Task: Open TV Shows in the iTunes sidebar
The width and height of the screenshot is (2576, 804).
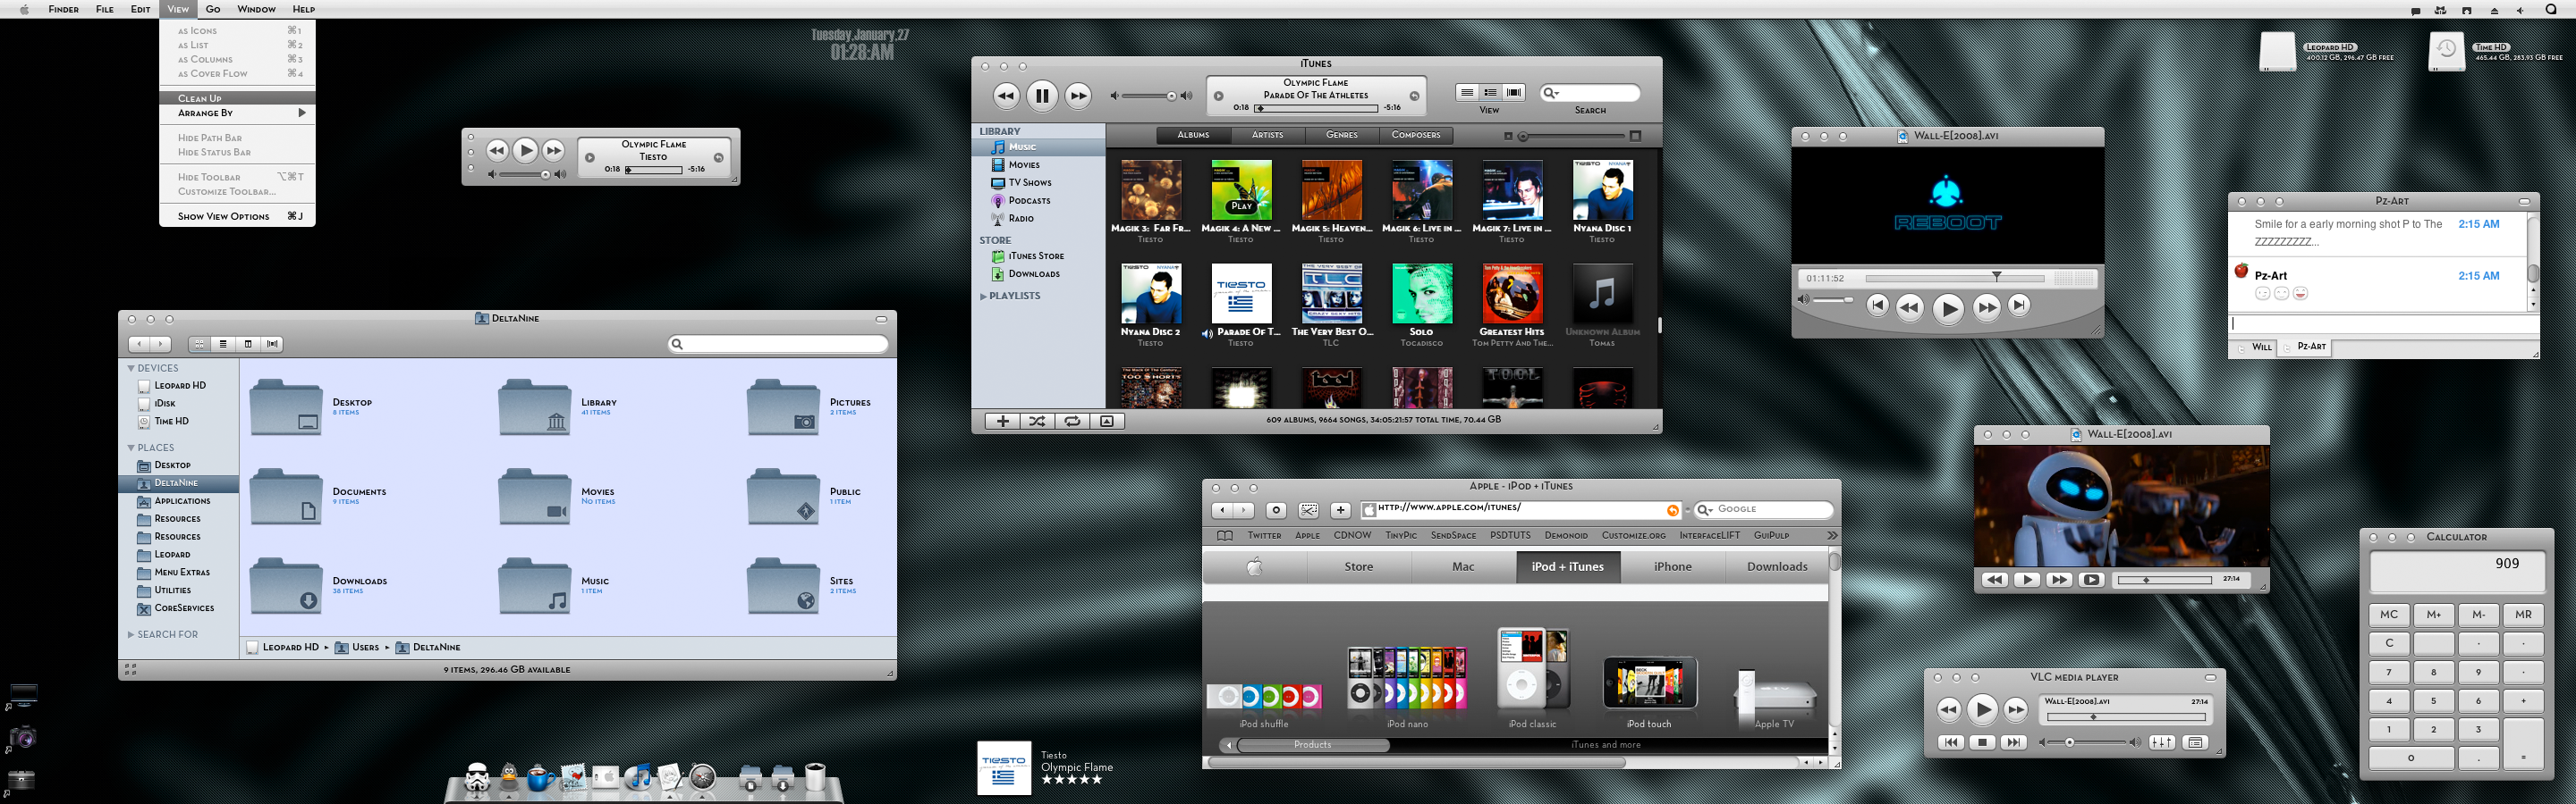Action: click(x=1038, y=183)
